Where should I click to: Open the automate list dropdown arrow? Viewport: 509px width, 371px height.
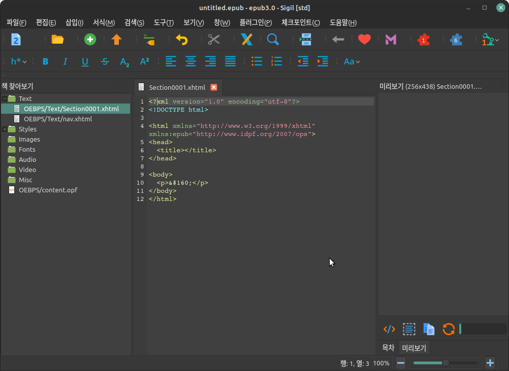[x=497, y=40]
